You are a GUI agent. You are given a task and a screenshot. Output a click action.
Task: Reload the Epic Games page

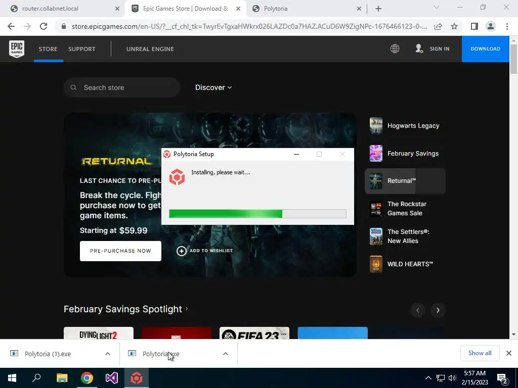point(44,26)
